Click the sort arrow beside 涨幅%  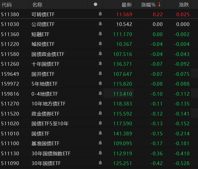[x=159, y=5]
